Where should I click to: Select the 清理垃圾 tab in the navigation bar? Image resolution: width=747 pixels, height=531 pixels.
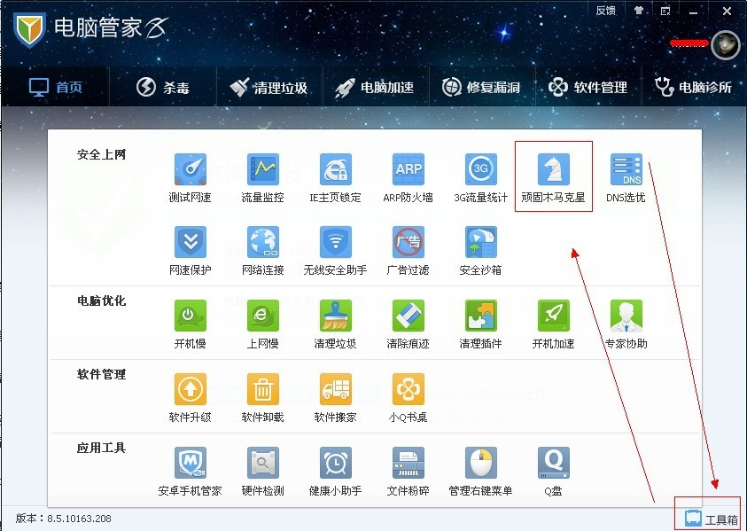(x=268, y=87)
